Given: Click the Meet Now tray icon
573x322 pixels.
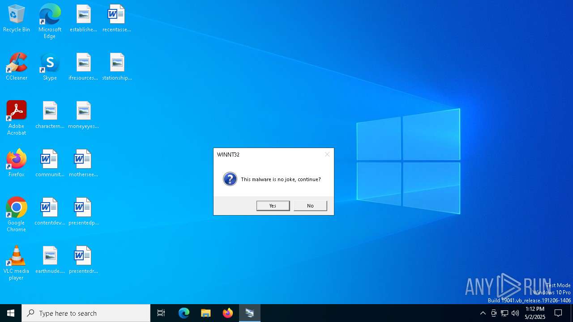Looking at the screenshot, I should pos(494,313).
